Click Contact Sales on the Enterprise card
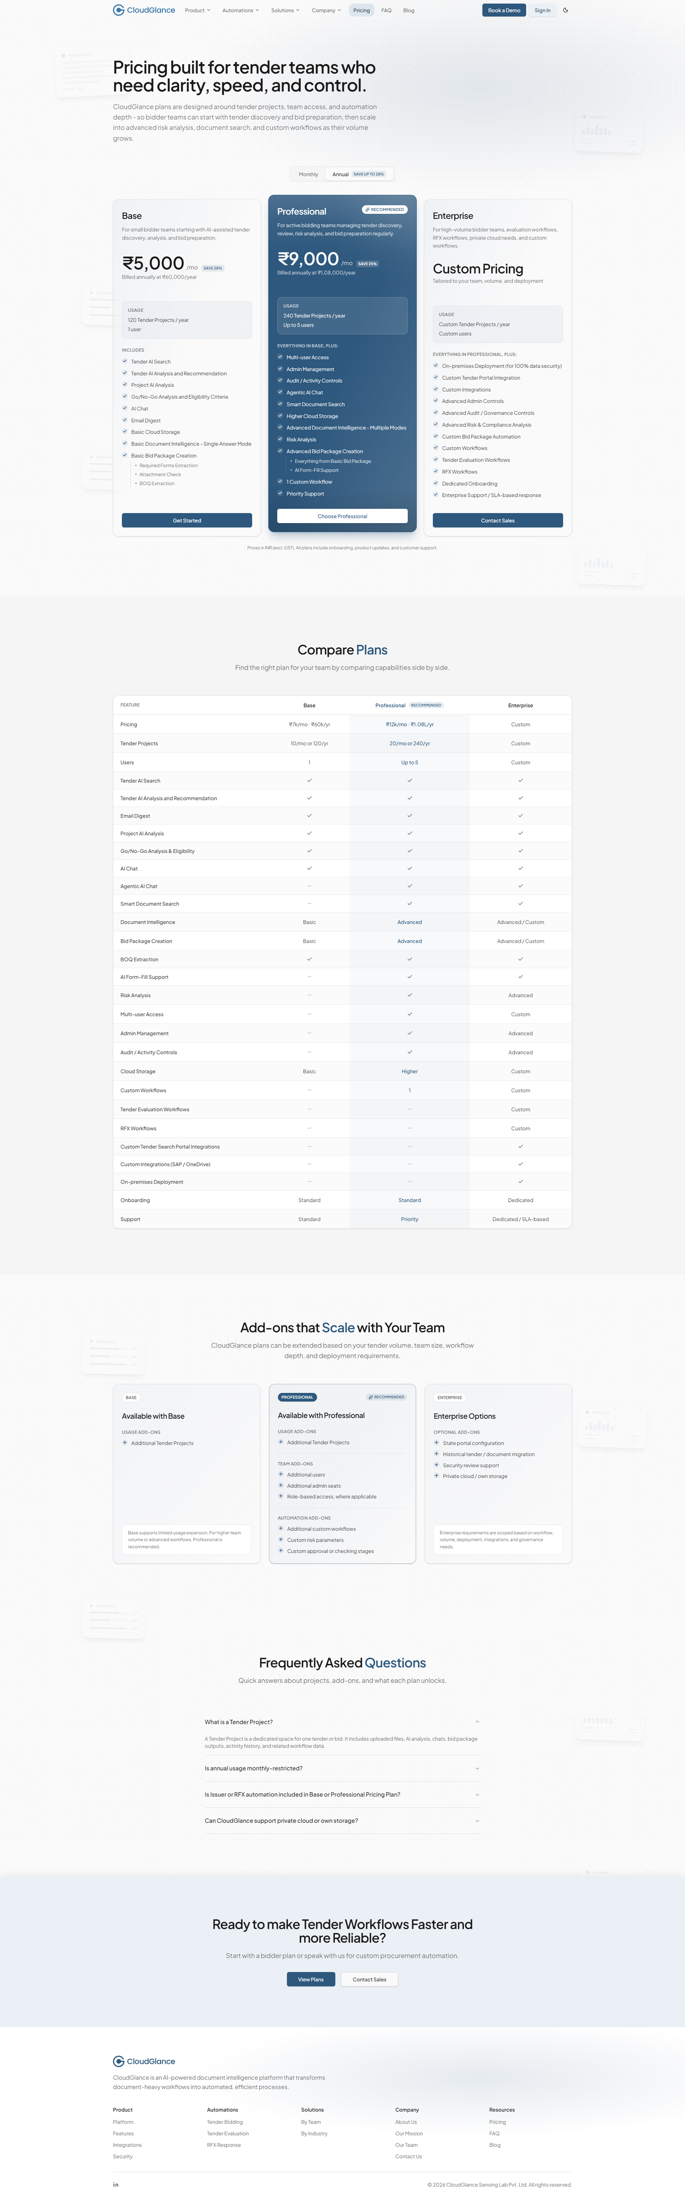This screenshot has width=685, height=2197. 498,520
